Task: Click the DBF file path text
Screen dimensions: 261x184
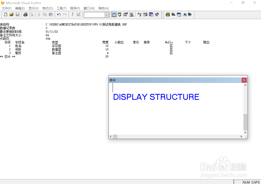Action: (86, 24)
